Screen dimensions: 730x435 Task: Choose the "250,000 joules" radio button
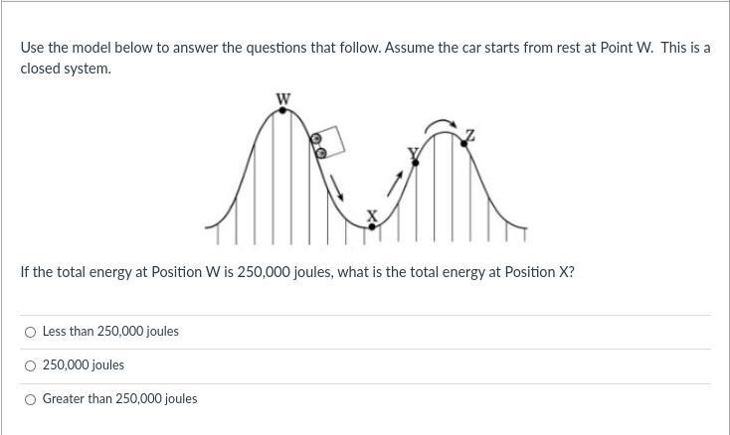click(30, 365)
